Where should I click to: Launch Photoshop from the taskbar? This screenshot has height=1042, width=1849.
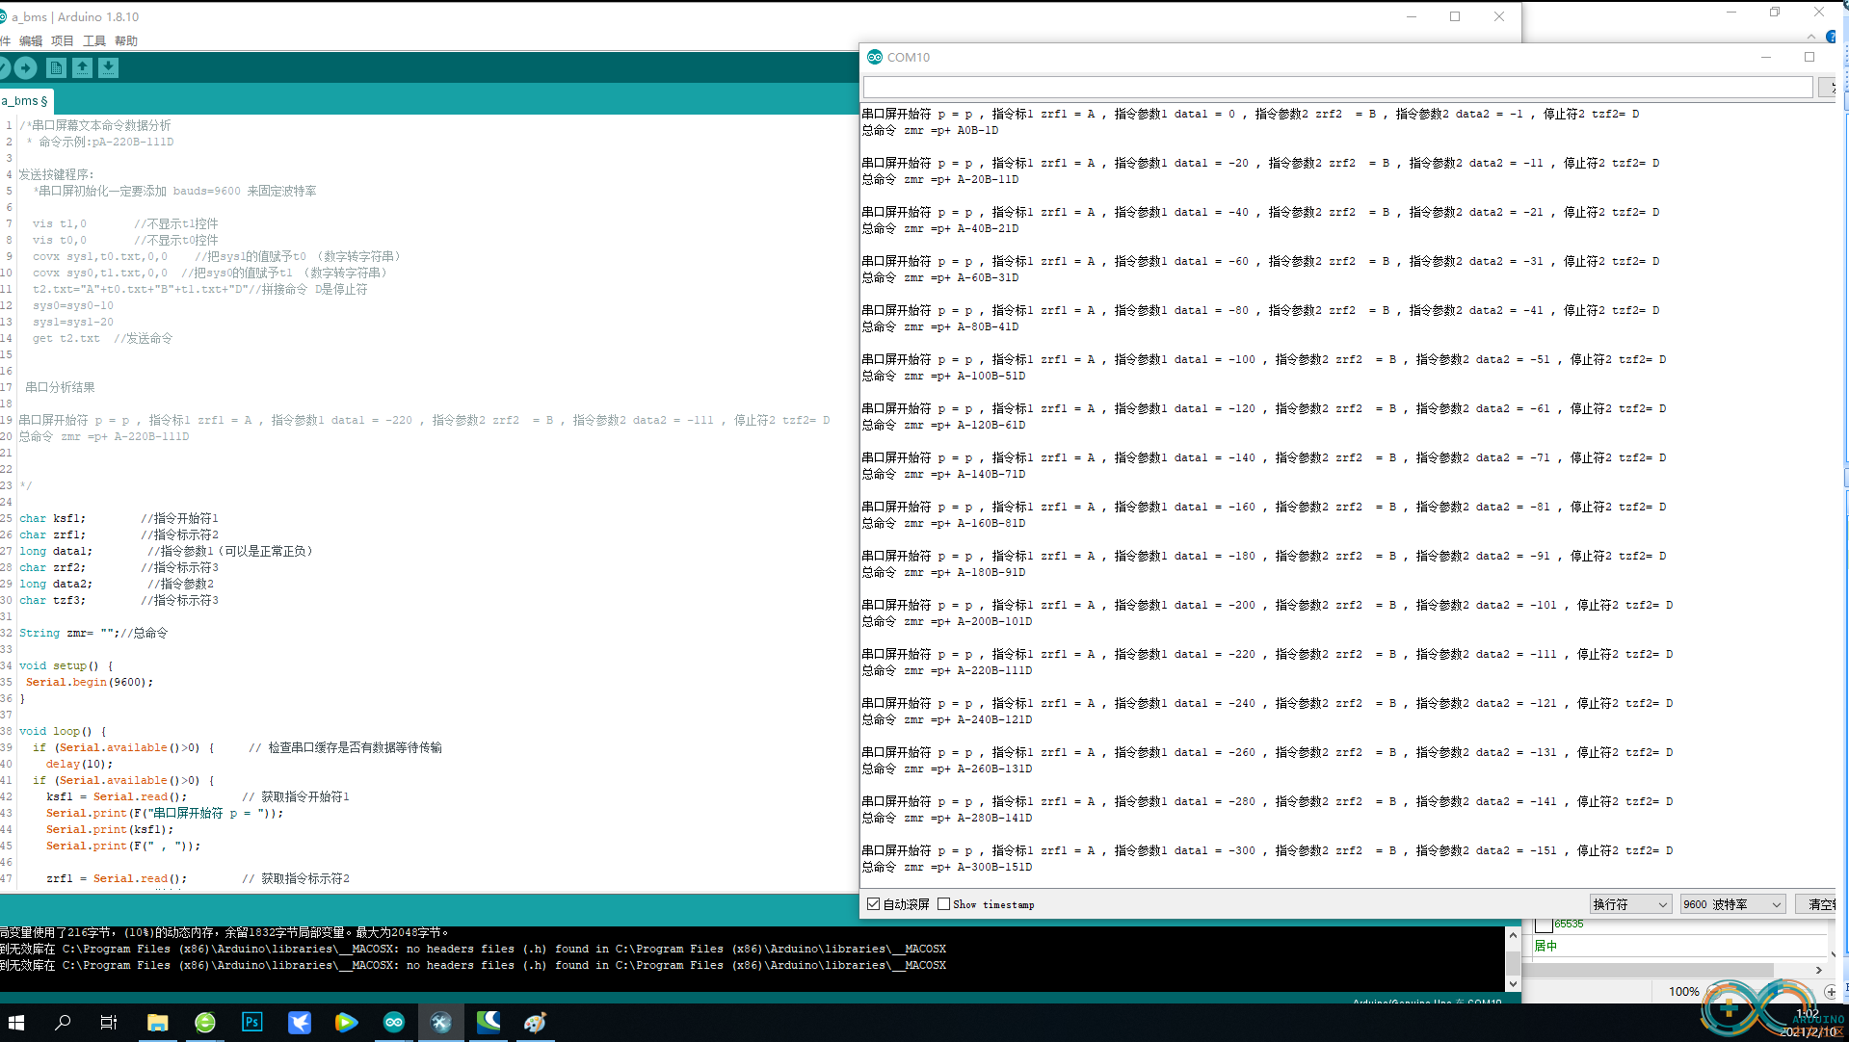point(251,1022)
